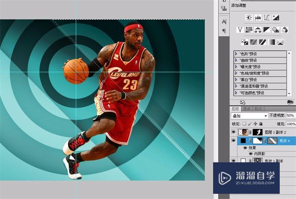The image size is (296, 199).
Task: Add a Gradient Map adjustment icon
Action: tap(271, 42)
